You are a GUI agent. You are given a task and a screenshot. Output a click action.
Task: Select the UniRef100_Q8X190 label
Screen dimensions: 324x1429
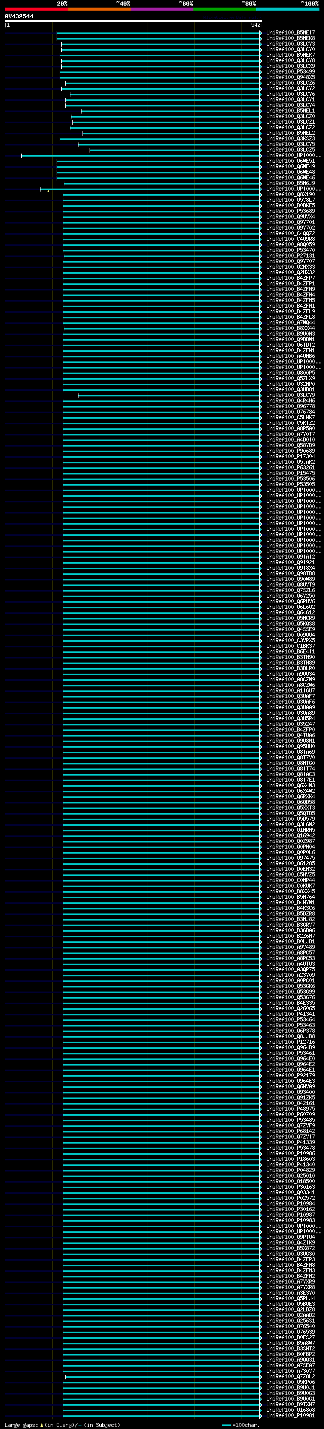pyautogui.click(x=290, y=194)
